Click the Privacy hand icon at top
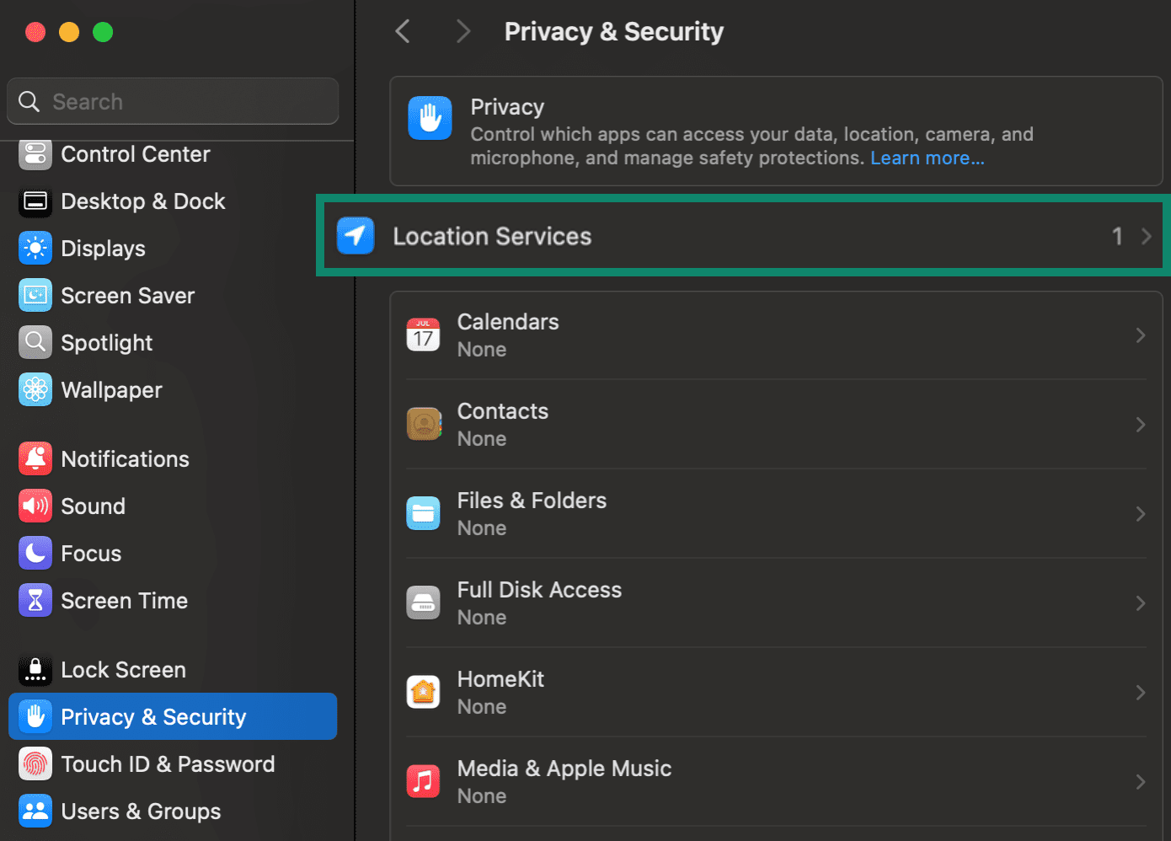This screenshot has height=841, width=1171. click(430, 118)
